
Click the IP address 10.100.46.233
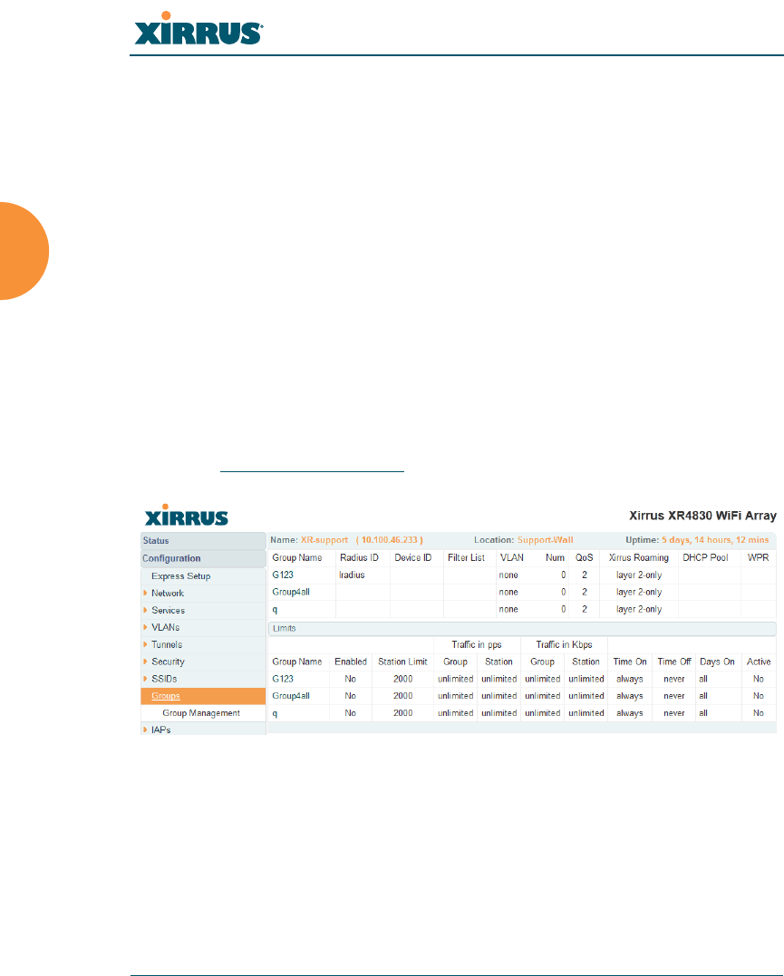point(390,540)
